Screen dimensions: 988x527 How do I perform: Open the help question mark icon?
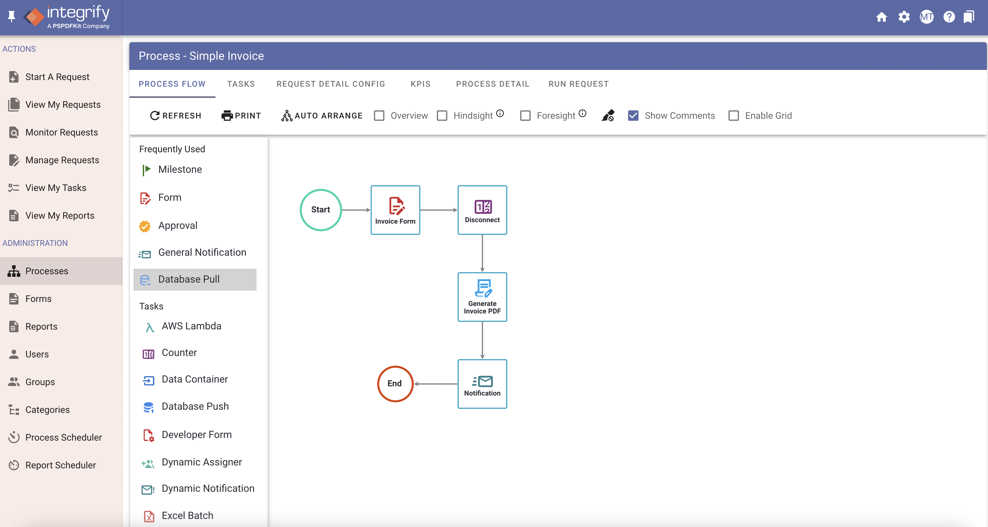(x=949, y=17)
